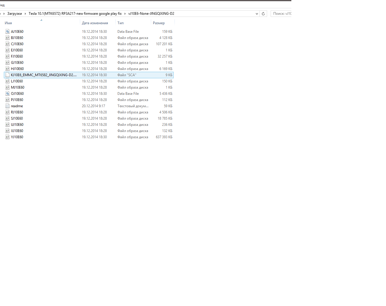The width and height of the screenshot is (386, 306).
Task: Sort files by Тип column
Action: point(120,23)
